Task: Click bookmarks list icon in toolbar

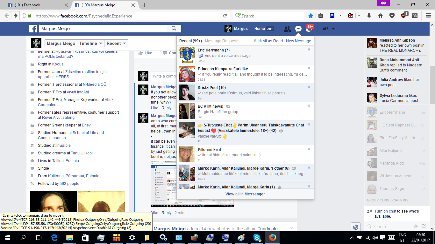Action: (321, 16)
